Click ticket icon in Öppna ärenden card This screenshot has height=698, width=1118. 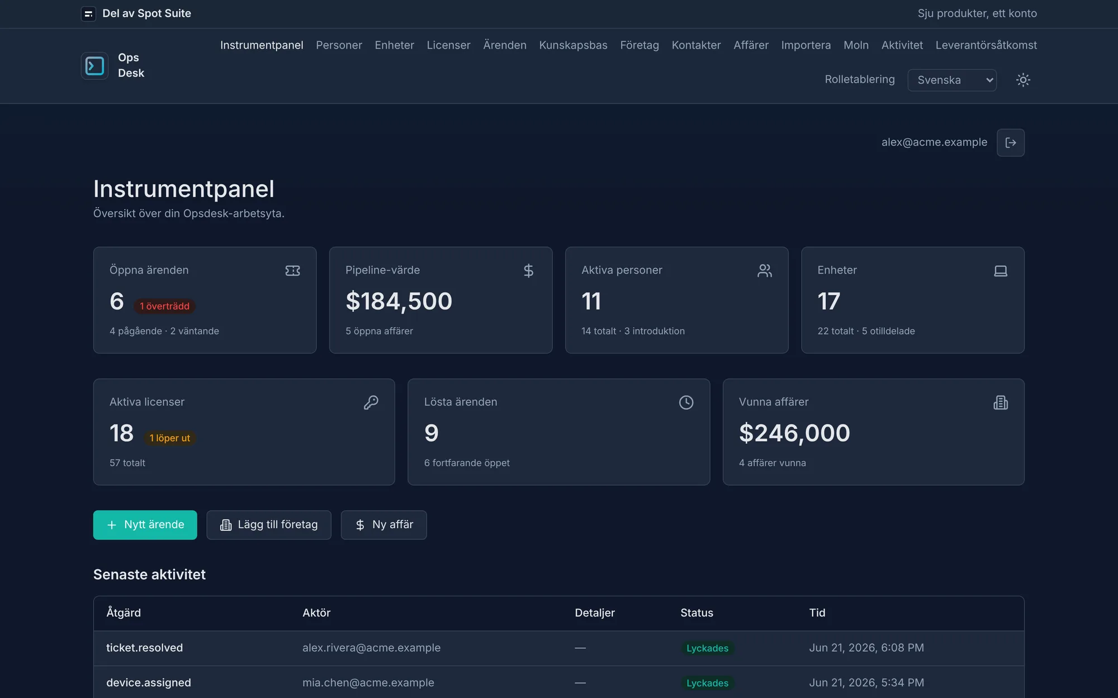pos(293,271)
